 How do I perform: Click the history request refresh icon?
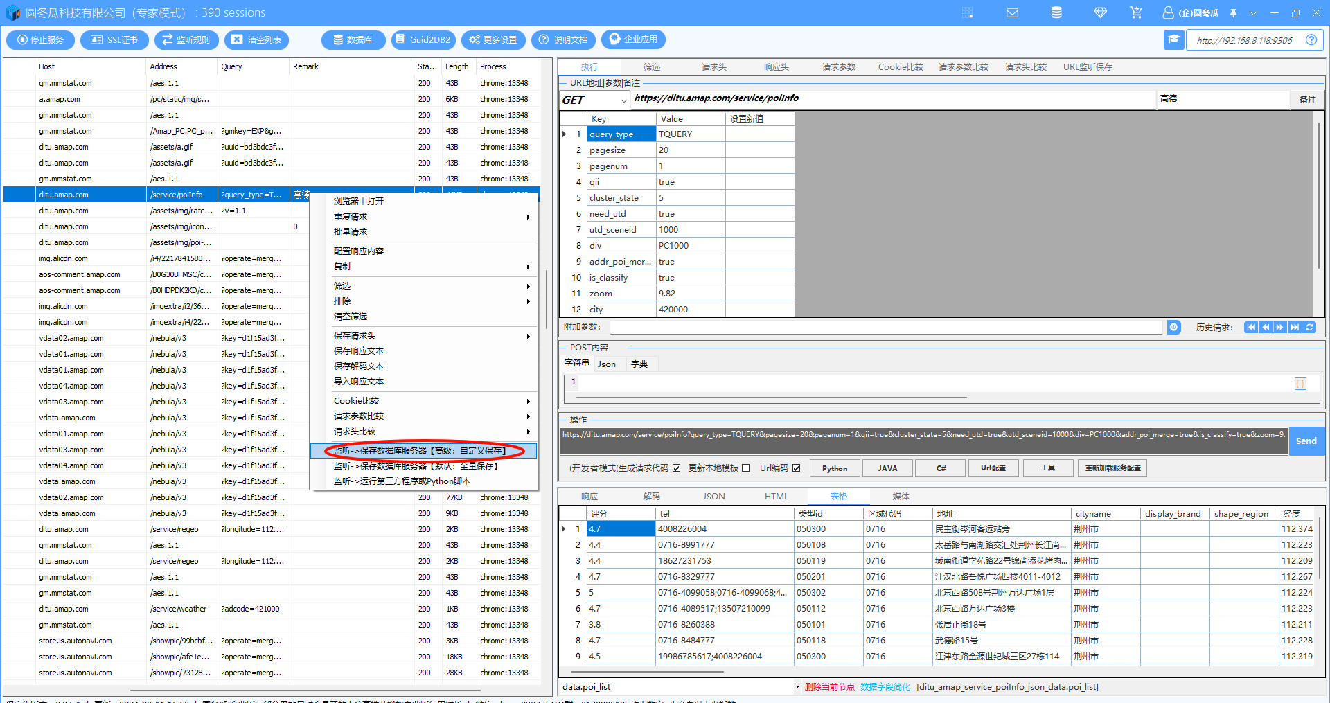pyautogui.click(x=1310, y=328)
